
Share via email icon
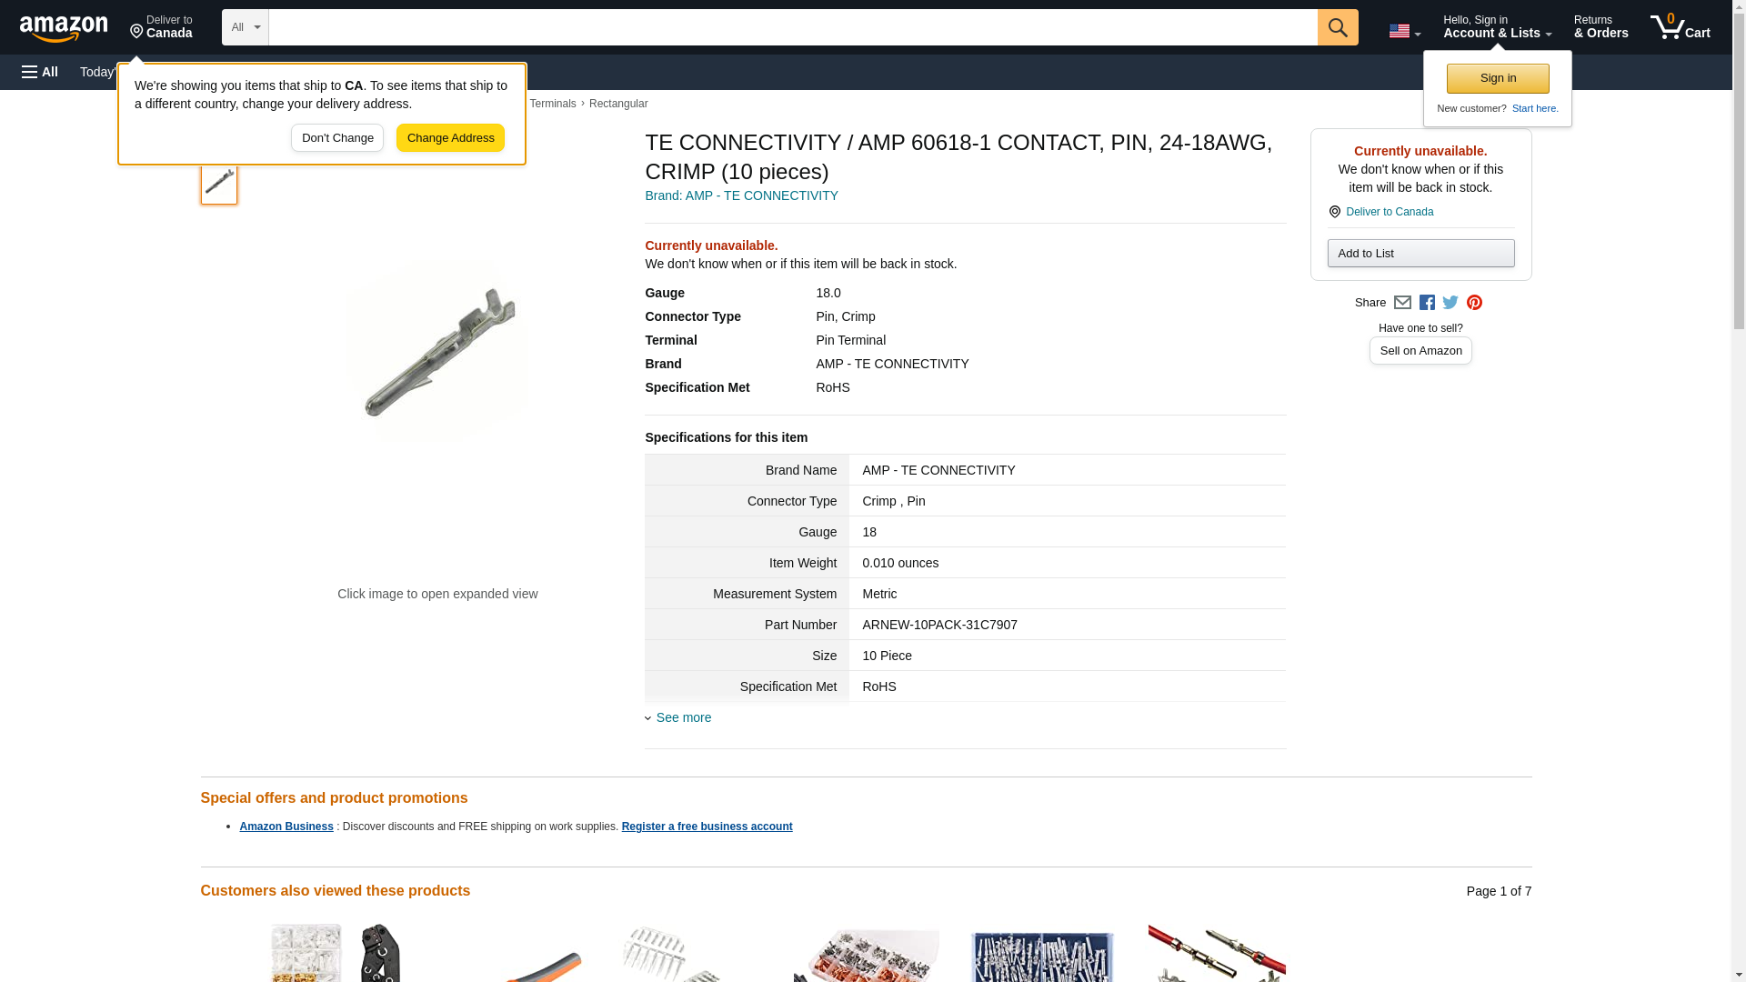click(1402, 303)
